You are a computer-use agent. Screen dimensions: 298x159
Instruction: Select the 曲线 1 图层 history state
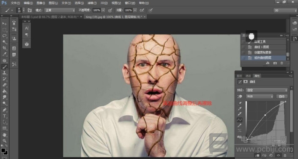pos(263,47)
